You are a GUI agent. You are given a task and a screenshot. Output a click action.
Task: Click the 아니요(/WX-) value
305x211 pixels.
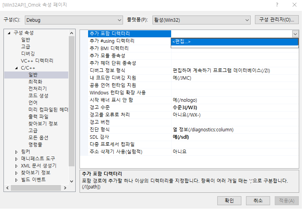point(187,115)
